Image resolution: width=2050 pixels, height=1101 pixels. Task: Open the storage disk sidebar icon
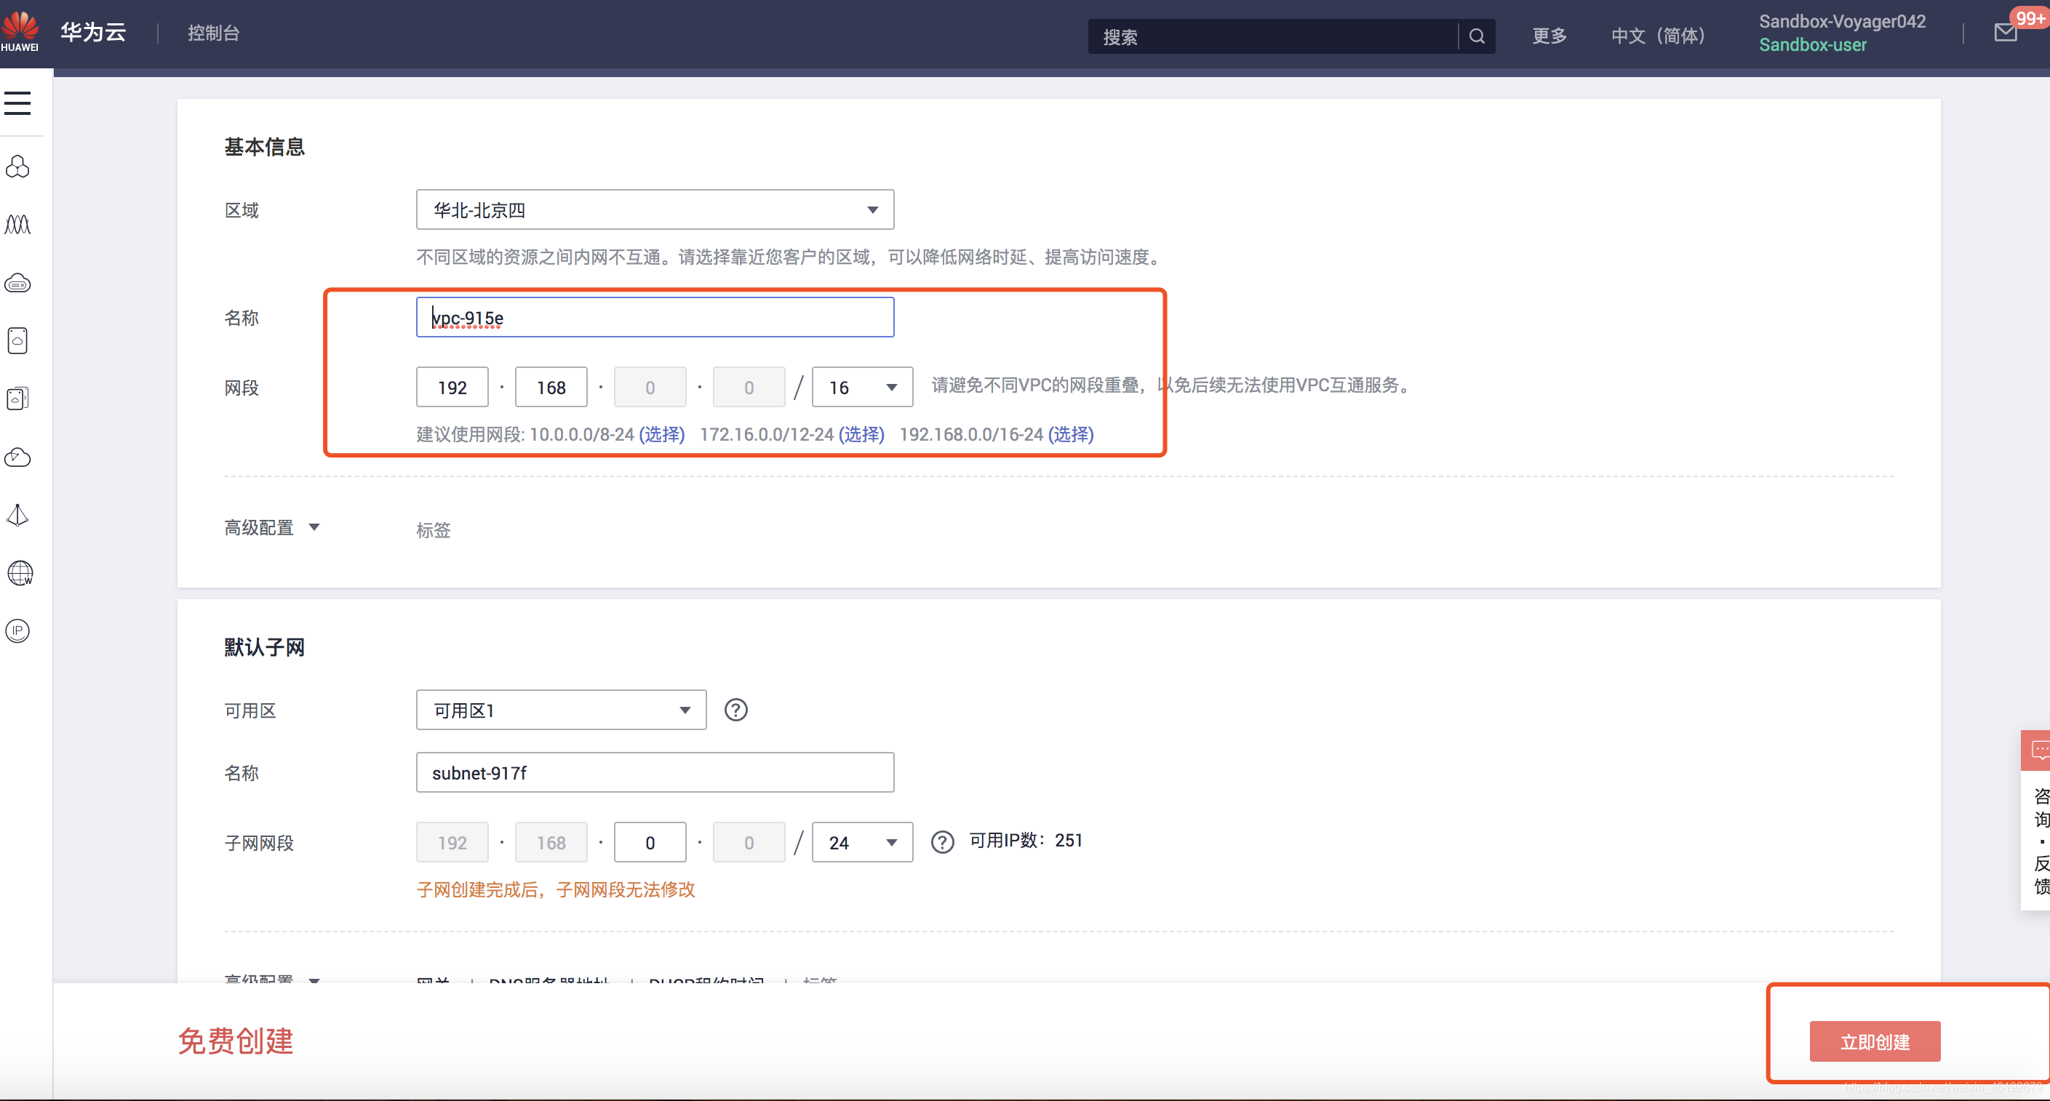[17, 340]
